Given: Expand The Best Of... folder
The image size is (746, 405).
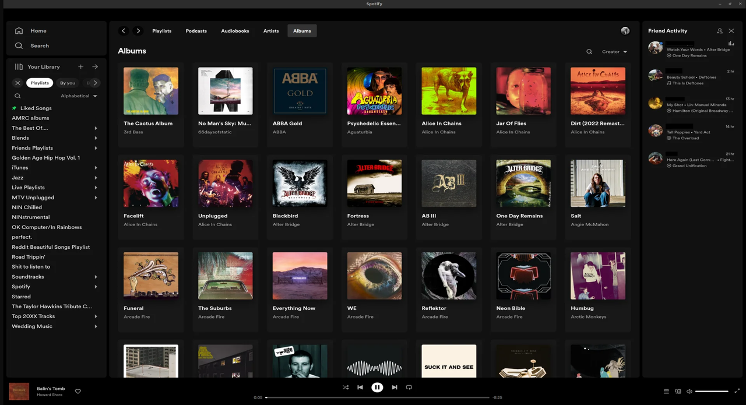Looking at the screenshot, I should pos(96,128).
